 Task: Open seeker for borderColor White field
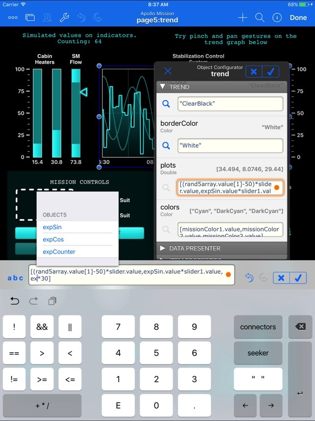pos(166,146)
